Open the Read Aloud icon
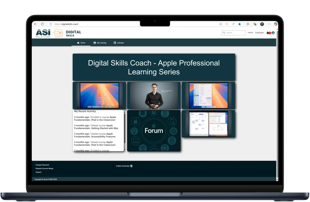The height and width of the screenshot is (202, 310). point(233,24)
